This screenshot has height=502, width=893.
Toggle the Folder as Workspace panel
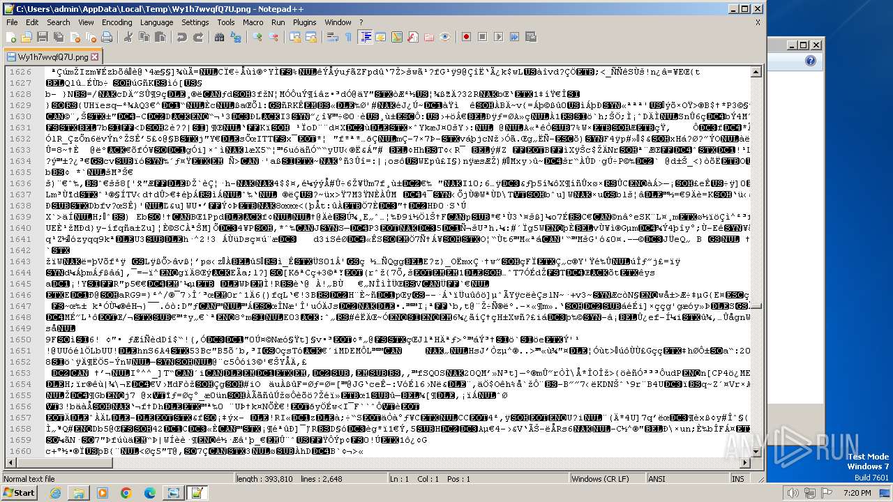(429, 37)
